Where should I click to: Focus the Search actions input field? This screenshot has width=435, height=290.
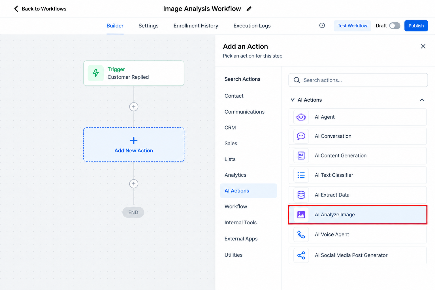358,80
